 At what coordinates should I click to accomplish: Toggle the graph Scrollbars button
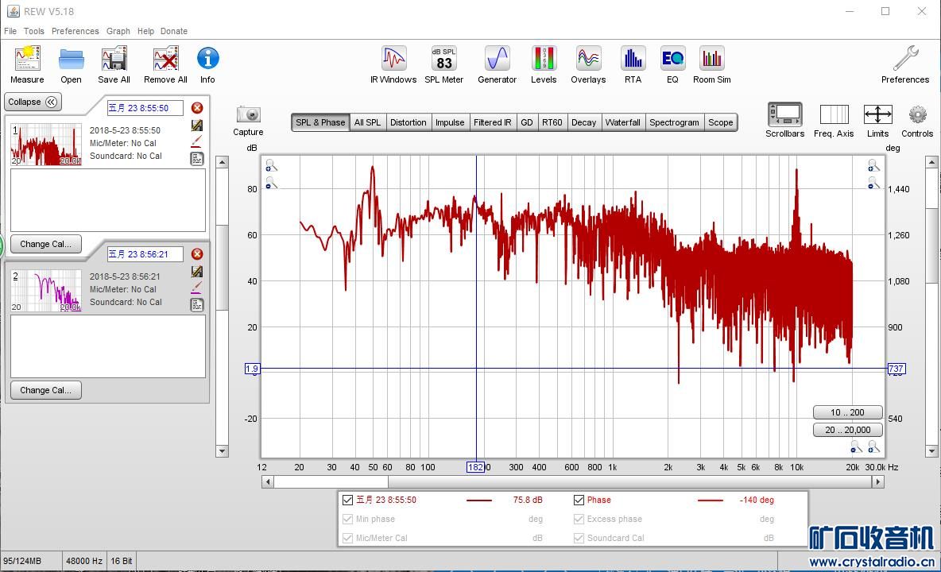point(784,116)
